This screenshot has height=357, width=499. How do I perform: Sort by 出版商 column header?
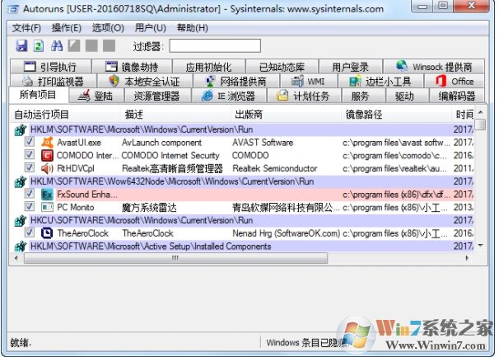pos(286,114)
